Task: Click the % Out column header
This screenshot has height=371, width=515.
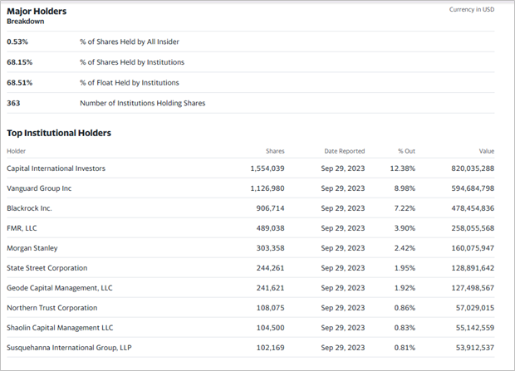Action: click(406, 151)
